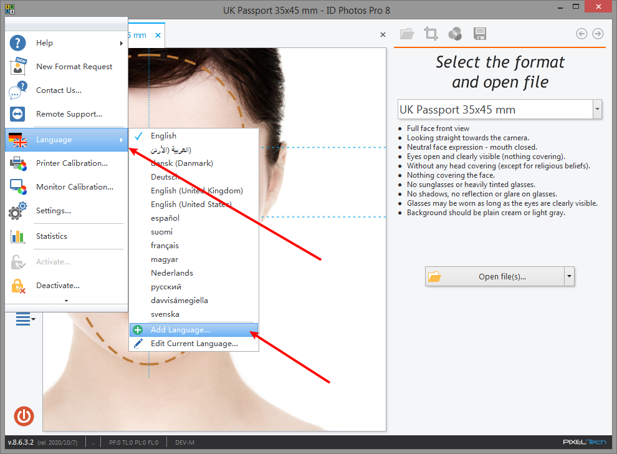This screenshot has width=617, height=454.
Task: Switch language to svenska
Action: [194, 314]
